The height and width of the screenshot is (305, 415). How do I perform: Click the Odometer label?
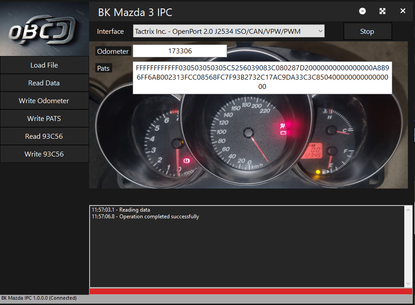(x=113, y=51)
